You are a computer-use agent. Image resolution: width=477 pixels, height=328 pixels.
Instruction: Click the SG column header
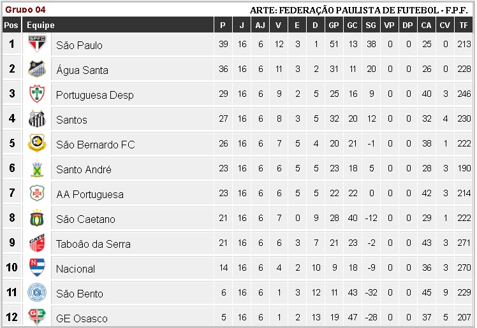371,25
